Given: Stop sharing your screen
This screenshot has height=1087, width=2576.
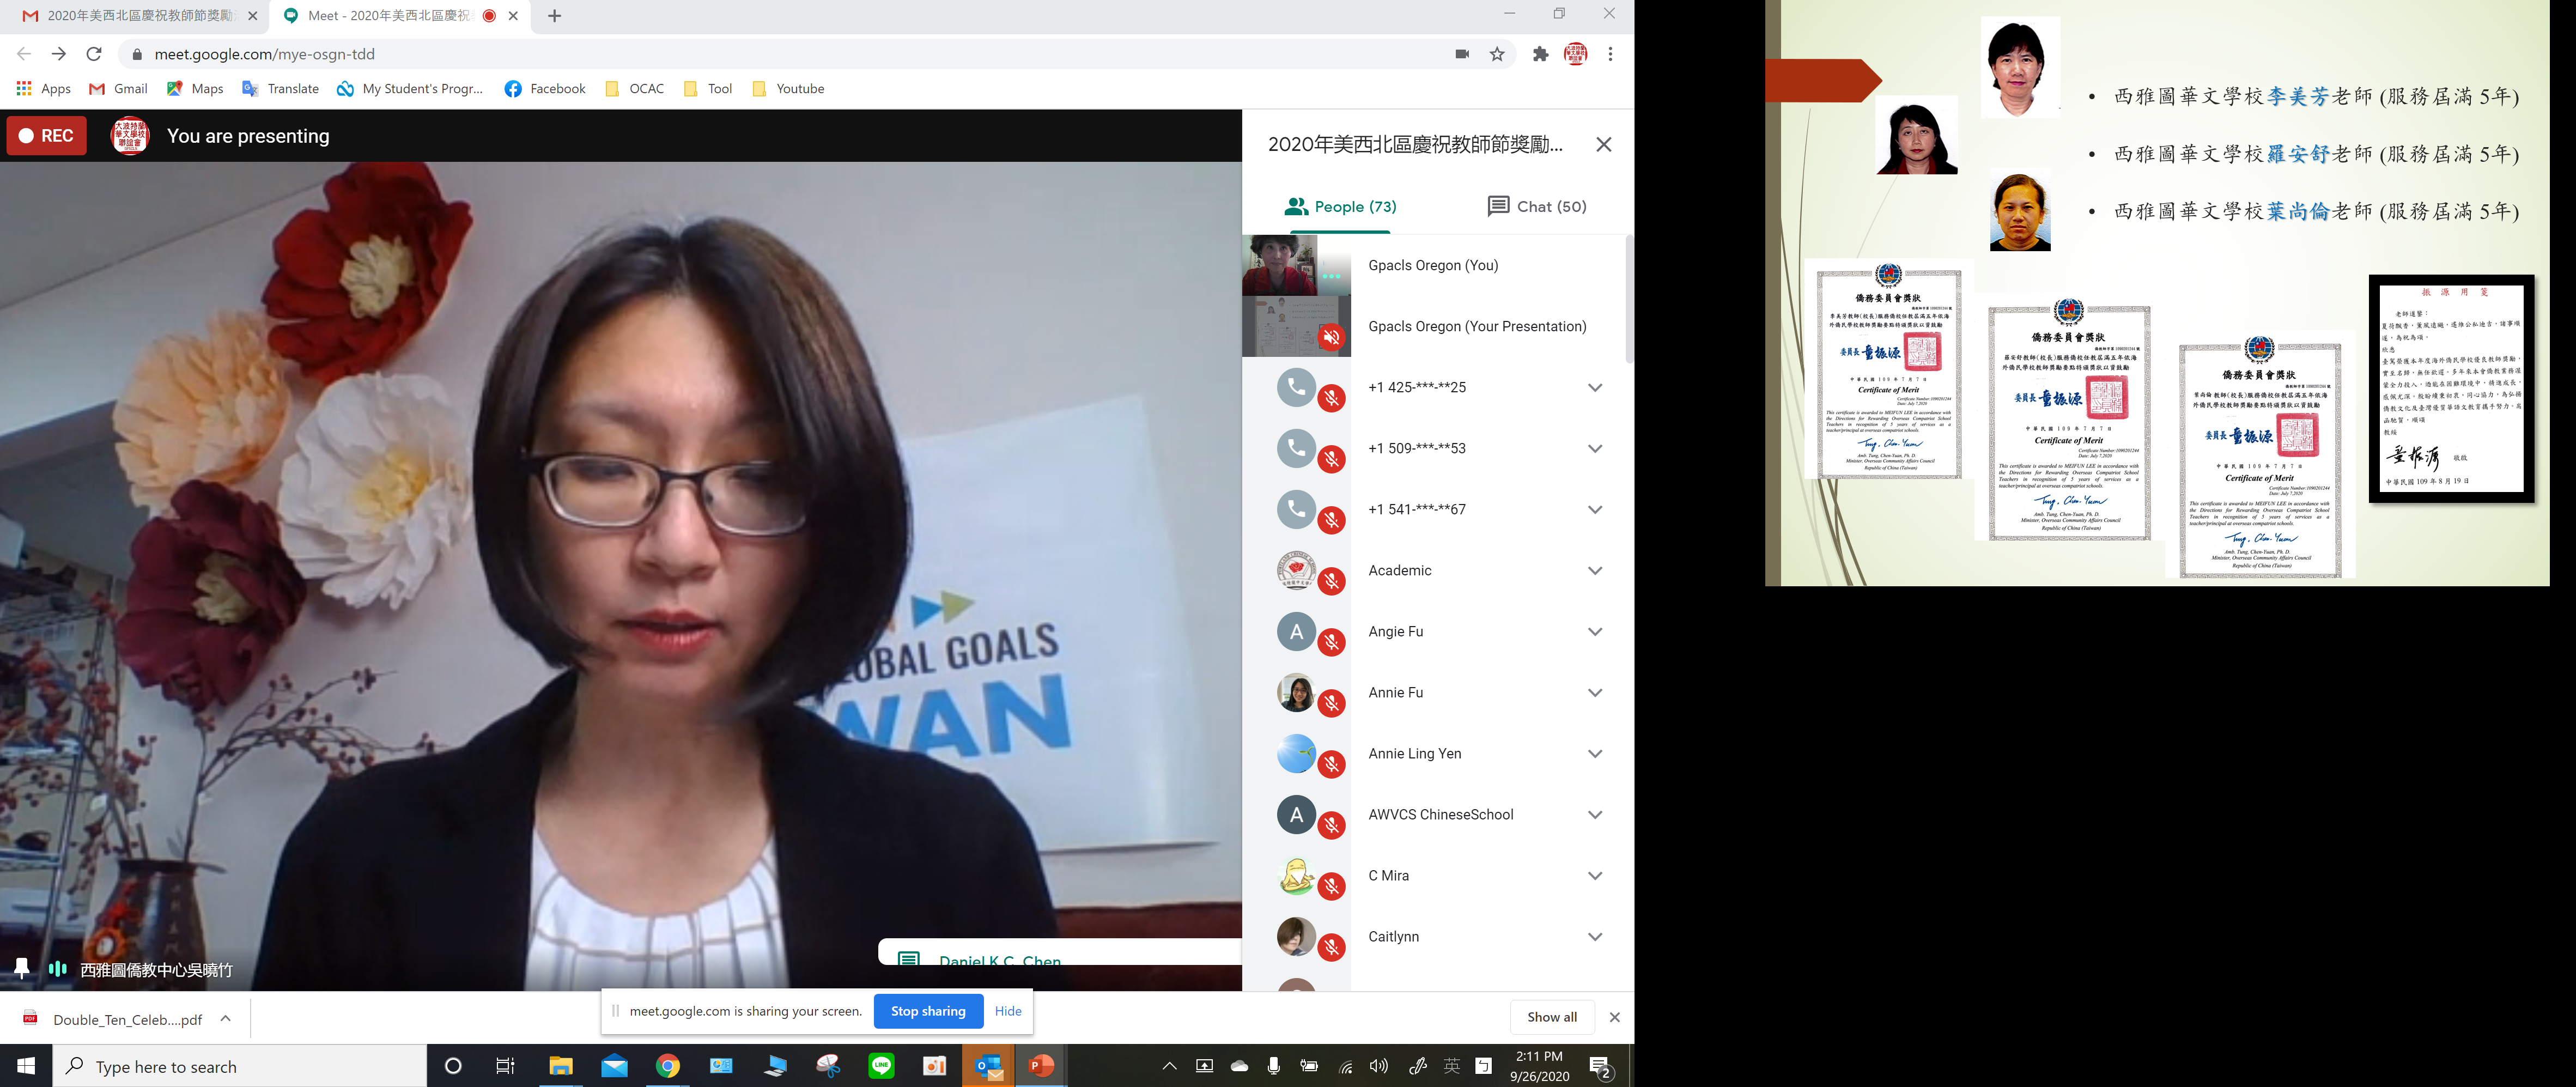Looking at the screenshot, I should click(928, 1011).
